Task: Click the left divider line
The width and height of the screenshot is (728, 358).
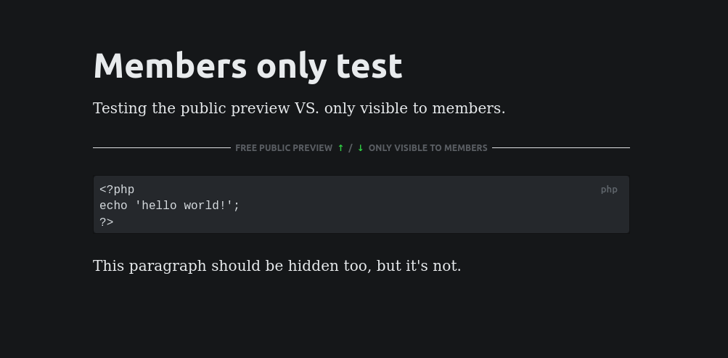Action: (162, 147)
